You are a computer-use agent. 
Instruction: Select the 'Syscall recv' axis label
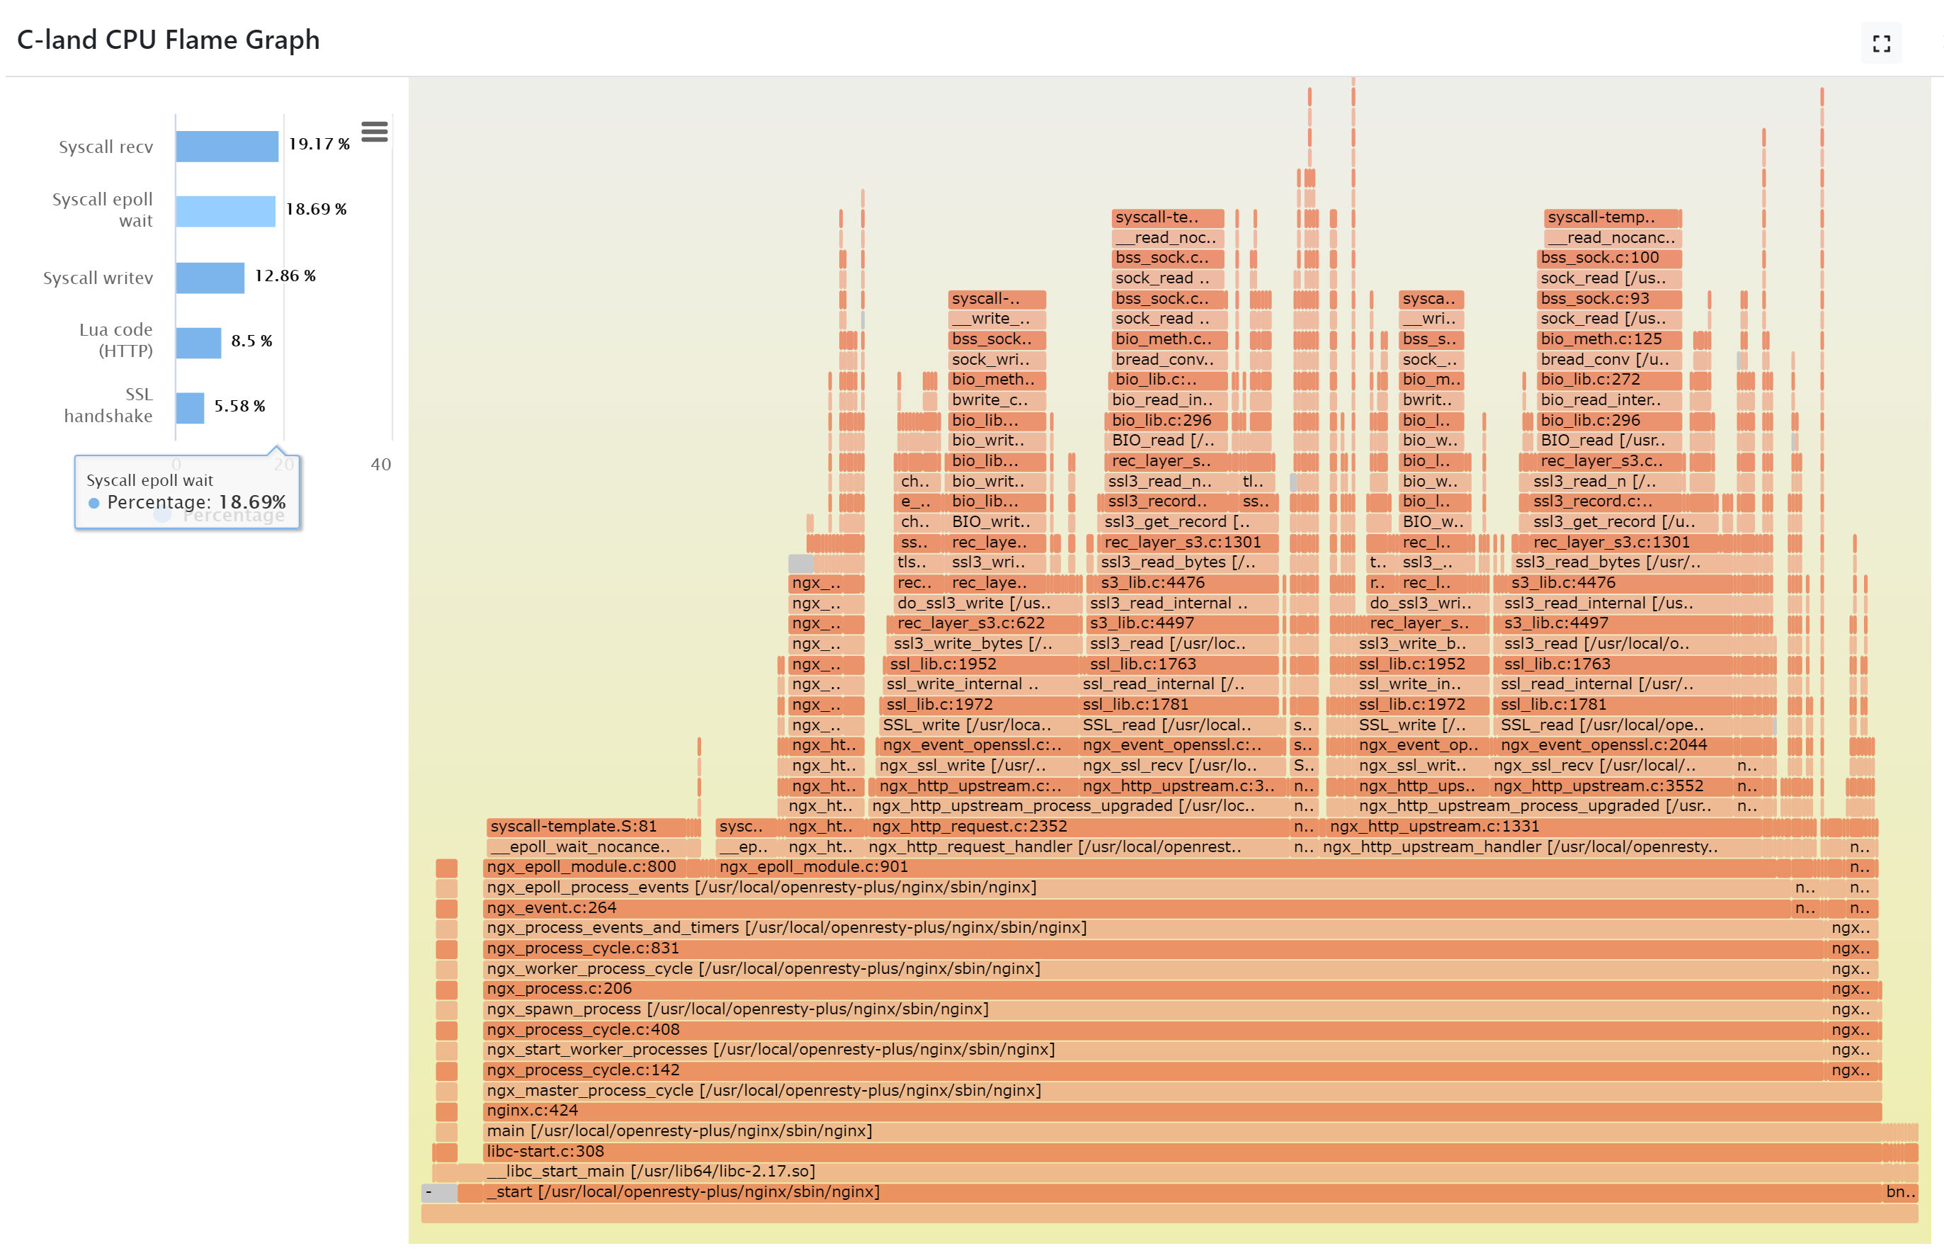pos(106,147)
